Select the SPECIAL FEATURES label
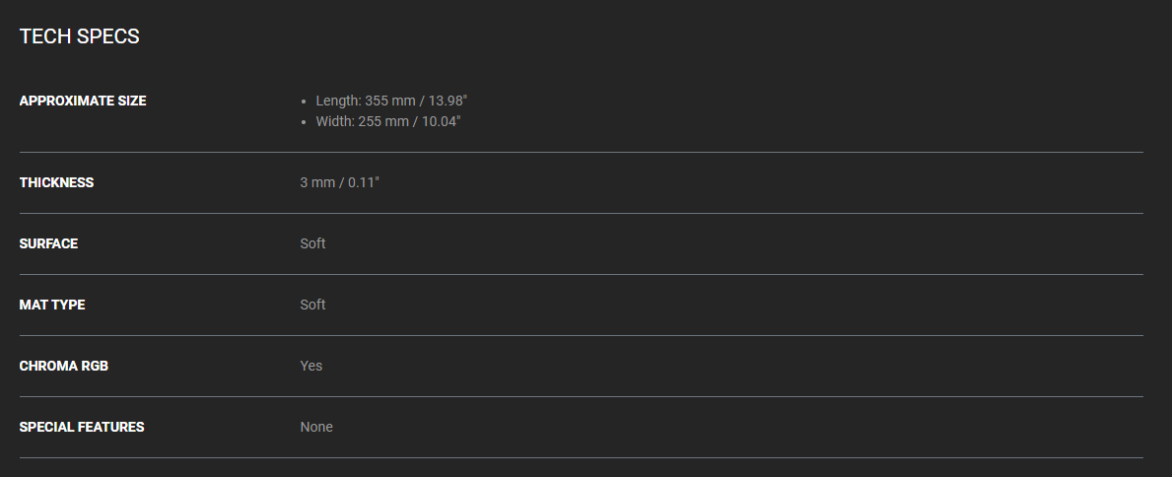The height and width of the screenshot is (477, 1172). click(x=82, y=427)
